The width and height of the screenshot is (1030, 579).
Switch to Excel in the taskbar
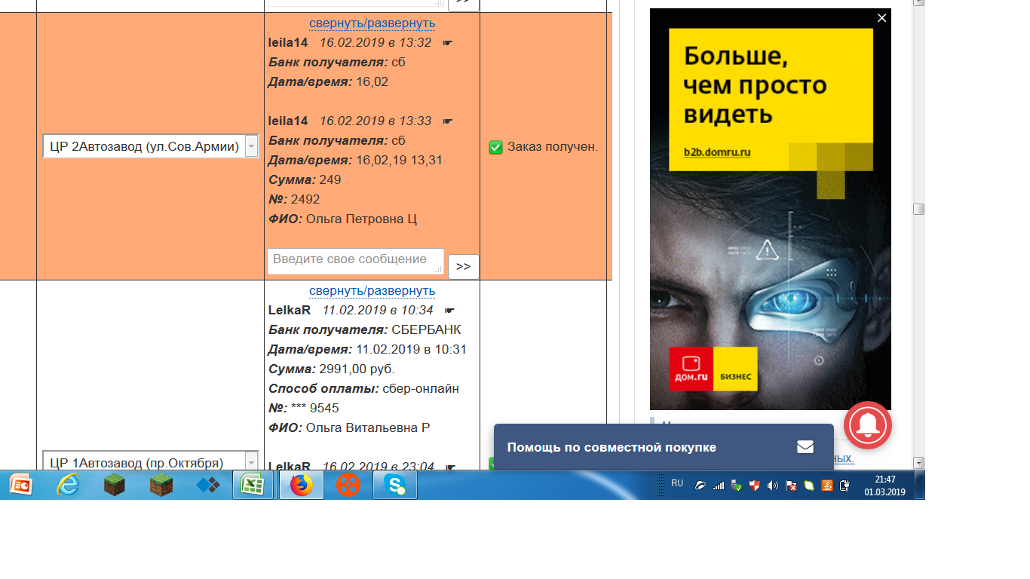click(253, 486)
